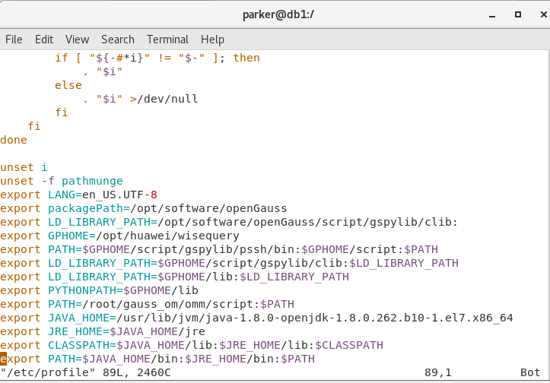
Task: Click the export JAVA_HOME line
Action: click(256, 318)
